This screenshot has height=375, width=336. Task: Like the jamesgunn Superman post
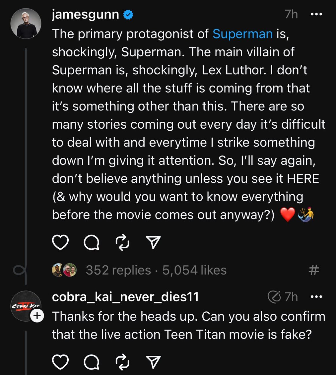[x=60, y=242]
